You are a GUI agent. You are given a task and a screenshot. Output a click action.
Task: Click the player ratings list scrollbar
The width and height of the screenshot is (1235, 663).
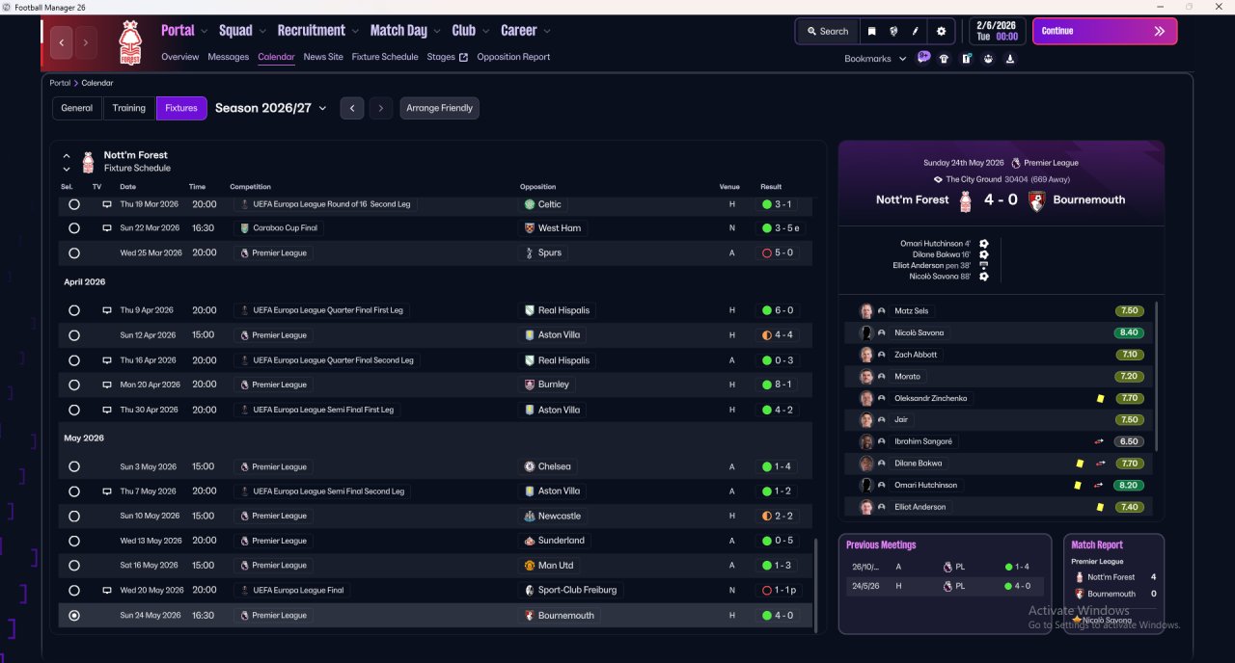[x=1155, y=376]
